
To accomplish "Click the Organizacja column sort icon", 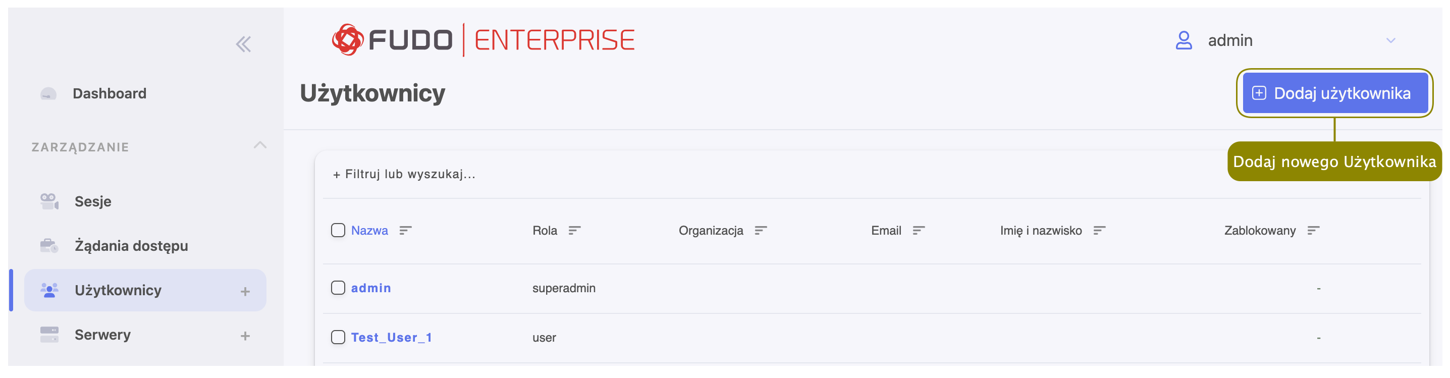I will click(x=761, y=231).
